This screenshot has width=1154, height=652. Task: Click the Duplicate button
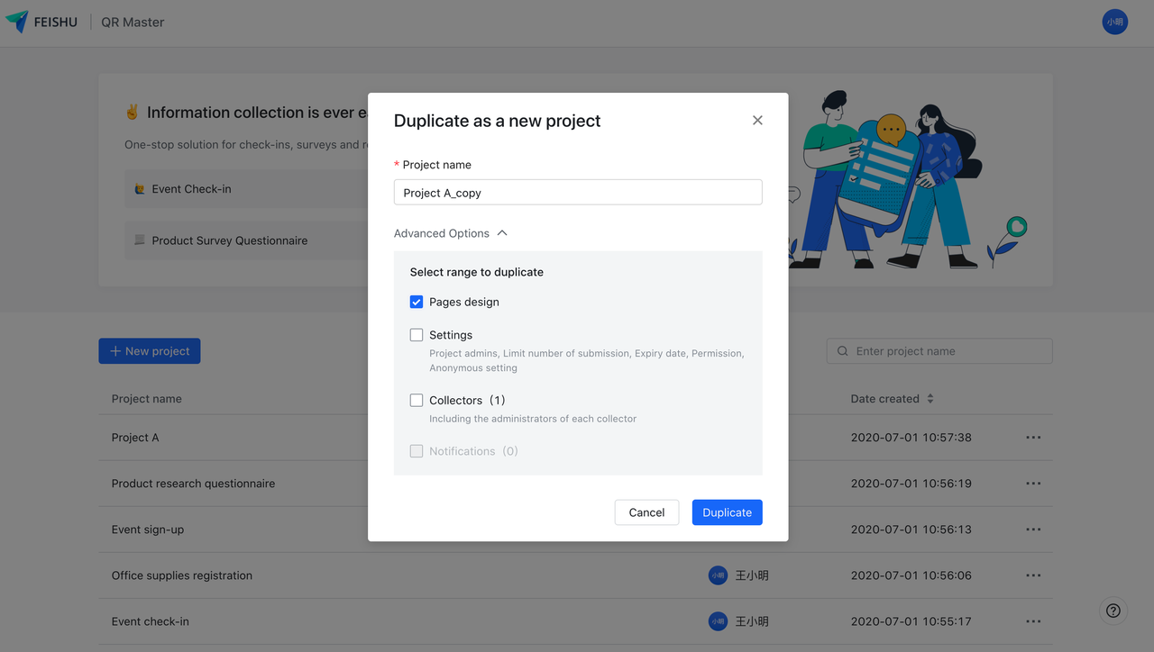point(727,512)
